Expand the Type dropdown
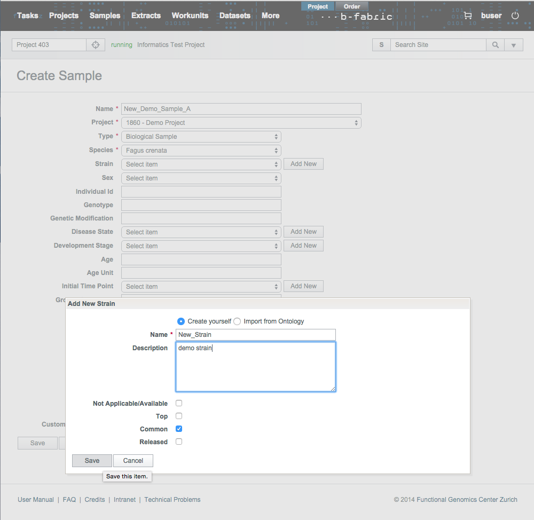 pos(201,137)
